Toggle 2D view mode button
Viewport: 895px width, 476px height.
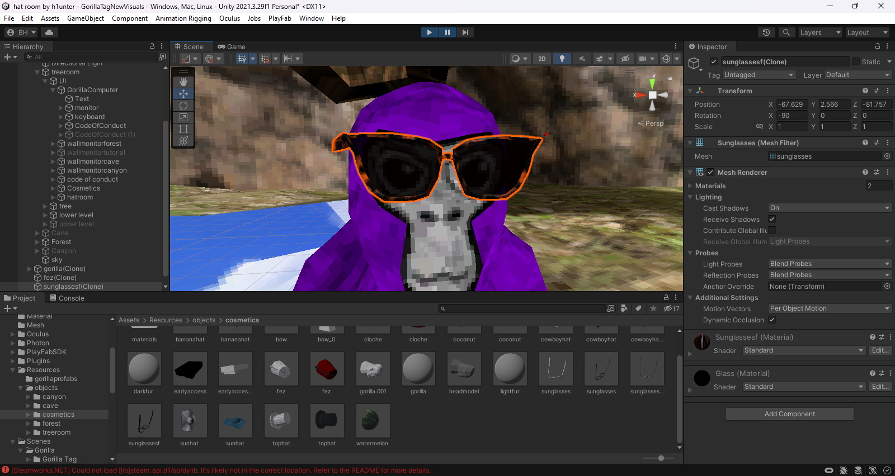coord(541,59)
